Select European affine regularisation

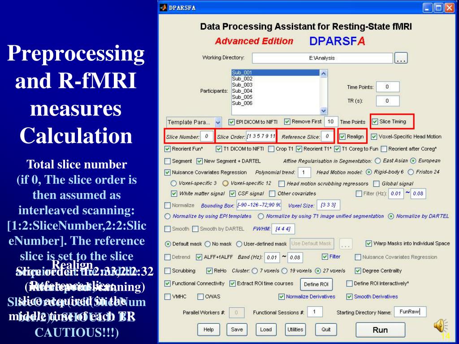click(413, 161)
